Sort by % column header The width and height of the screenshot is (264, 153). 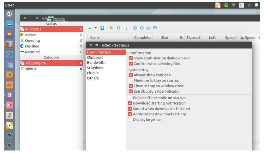point(177,38)
